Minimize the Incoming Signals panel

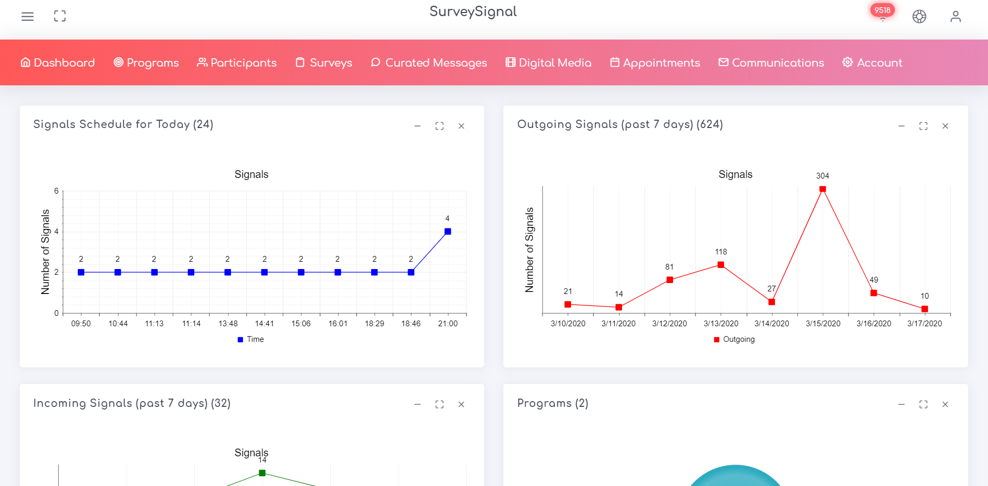tap(417, 404)
